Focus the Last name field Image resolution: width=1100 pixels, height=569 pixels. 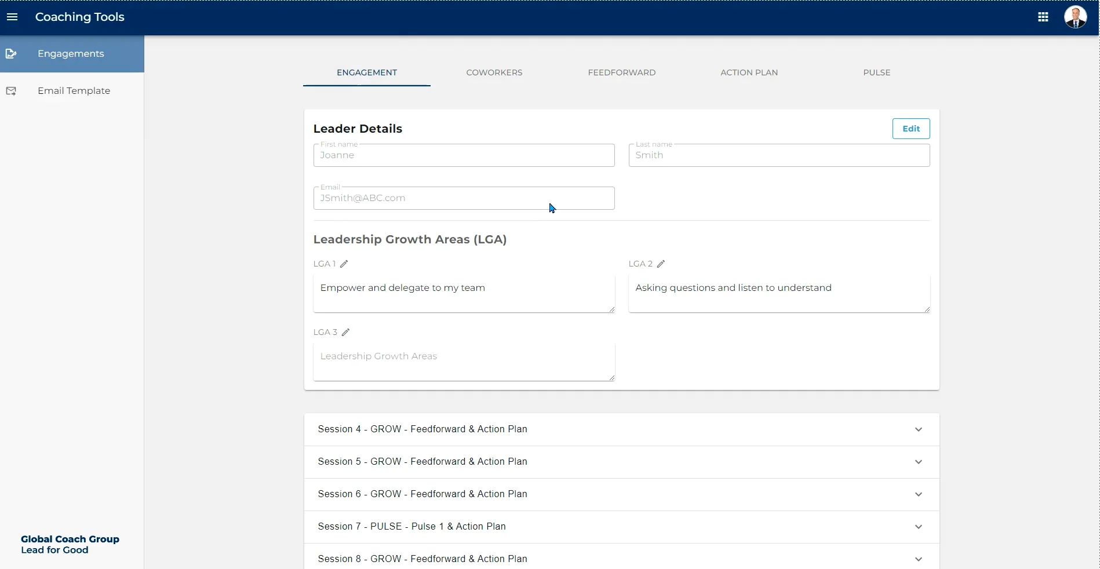point(780,155)
